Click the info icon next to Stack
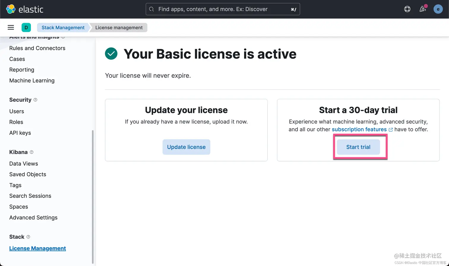Screen dimensions: 449x266 pyautogui.click(x=28, y=237)
